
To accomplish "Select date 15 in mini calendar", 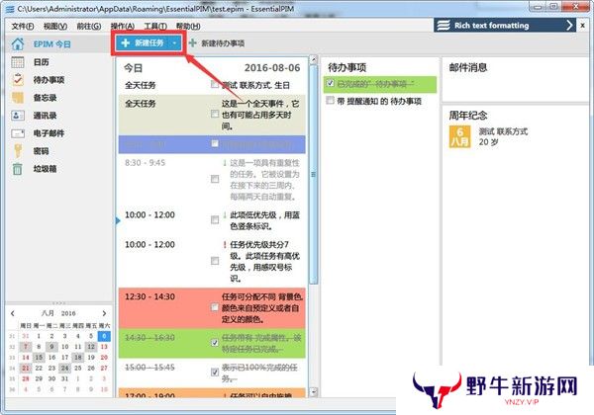I will point(39,357).
